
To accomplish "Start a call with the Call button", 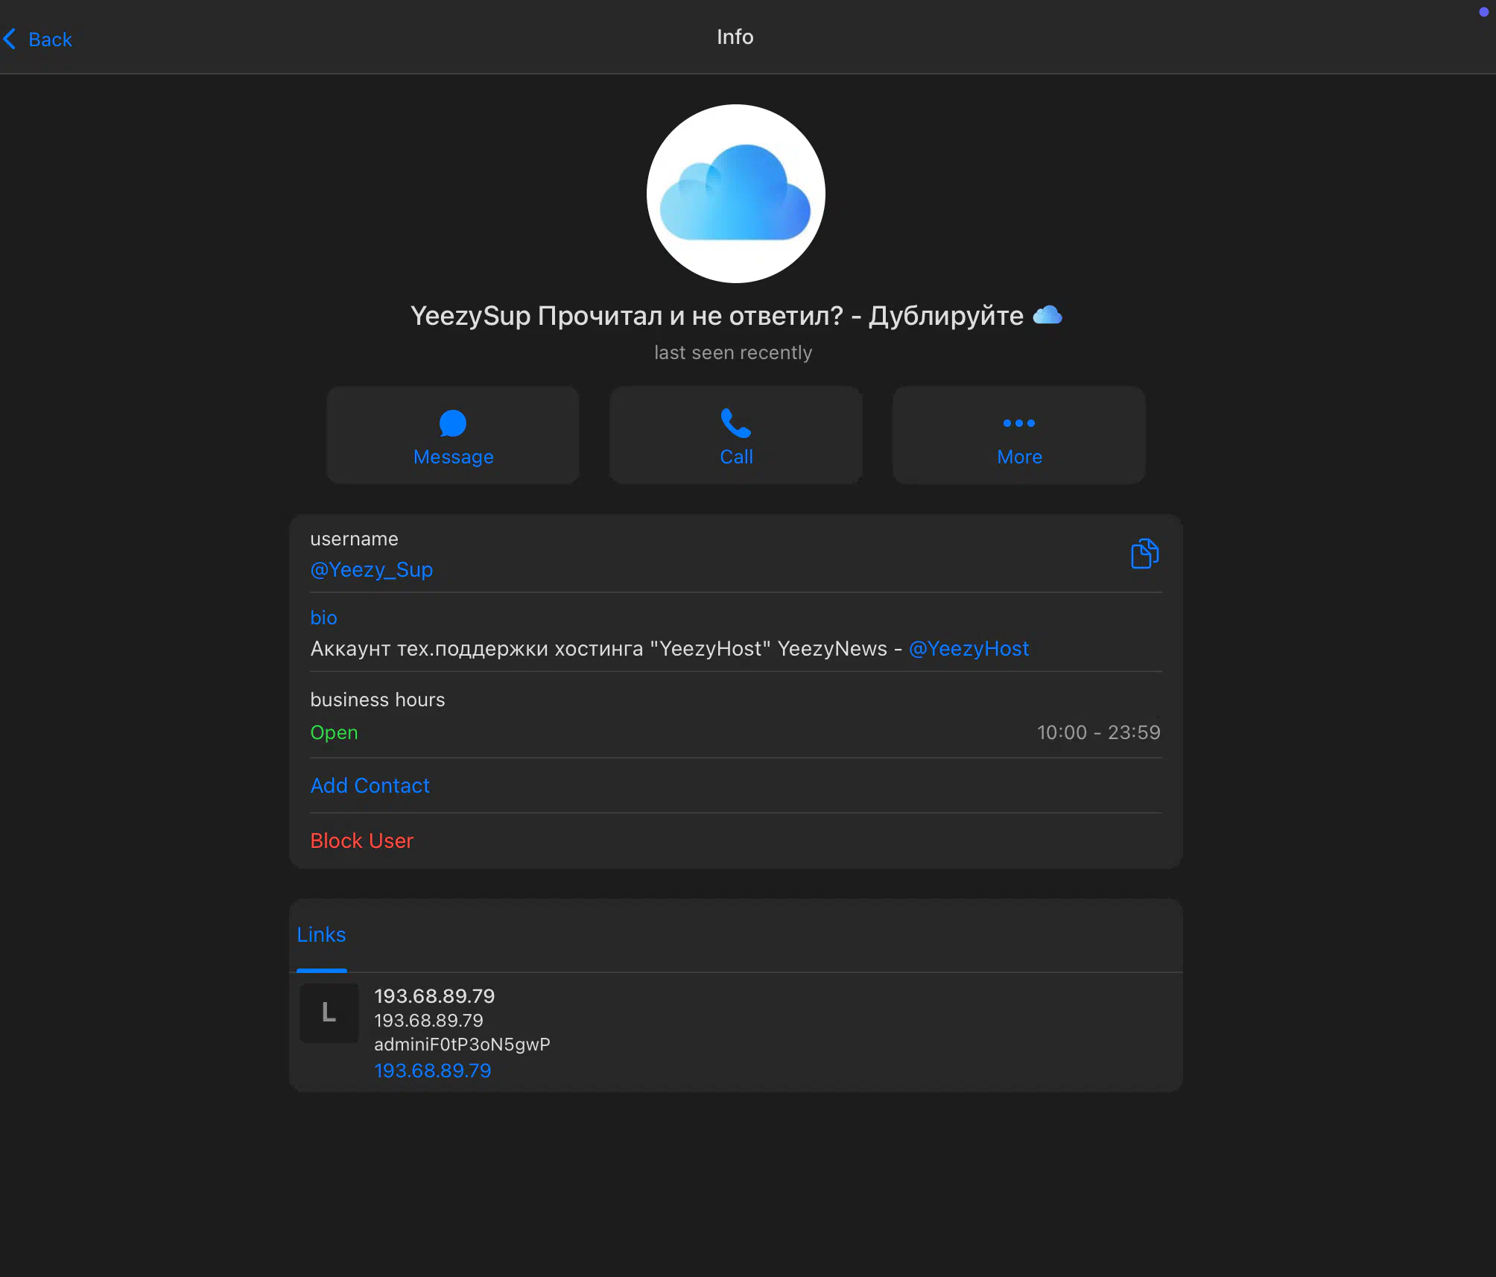I will (x=736, y=435).
